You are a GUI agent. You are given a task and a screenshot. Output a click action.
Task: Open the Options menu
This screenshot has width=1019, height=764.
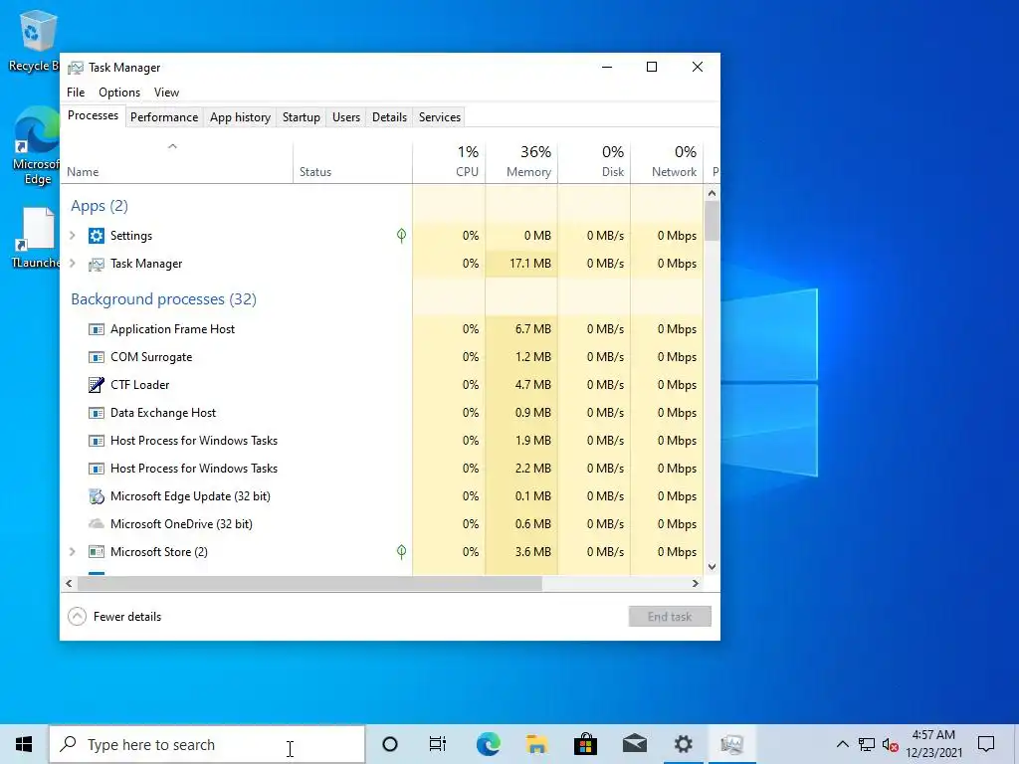[119, 93]
